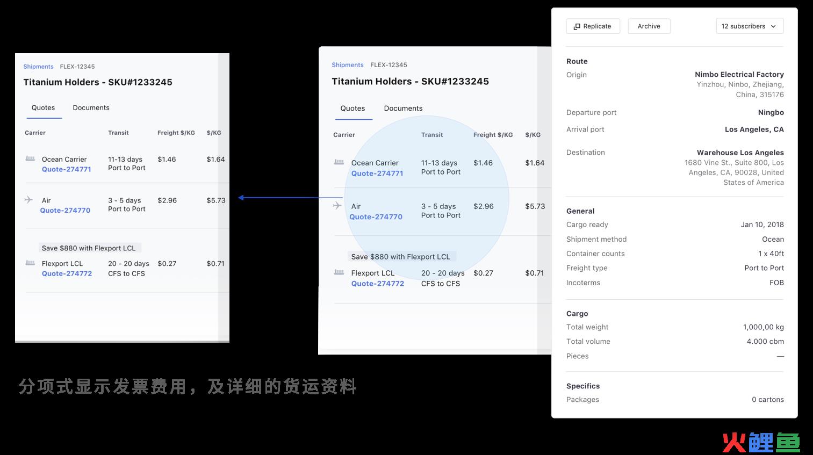
Task: Open Quote-274770 link in the middle window
Action: (x=376, y=217)
